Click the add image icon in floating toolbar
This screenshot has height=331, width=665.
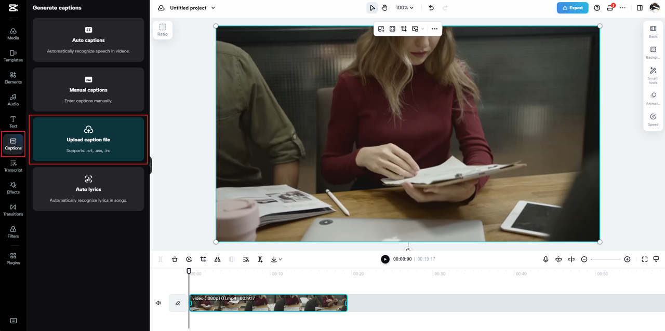click(381, 29)
